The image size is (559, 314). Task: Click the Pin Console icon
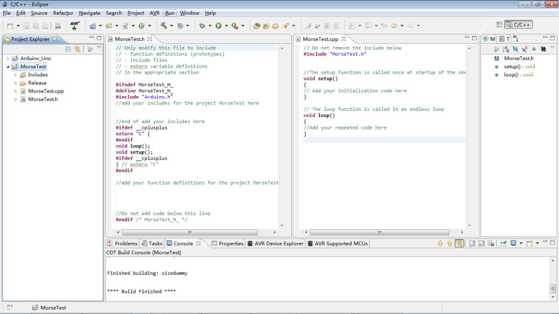point(503,244)
